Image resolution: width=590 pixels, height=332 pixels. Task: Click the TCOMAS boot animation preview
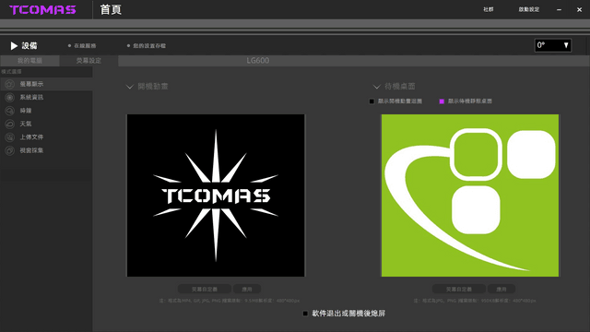pos(216,196)
